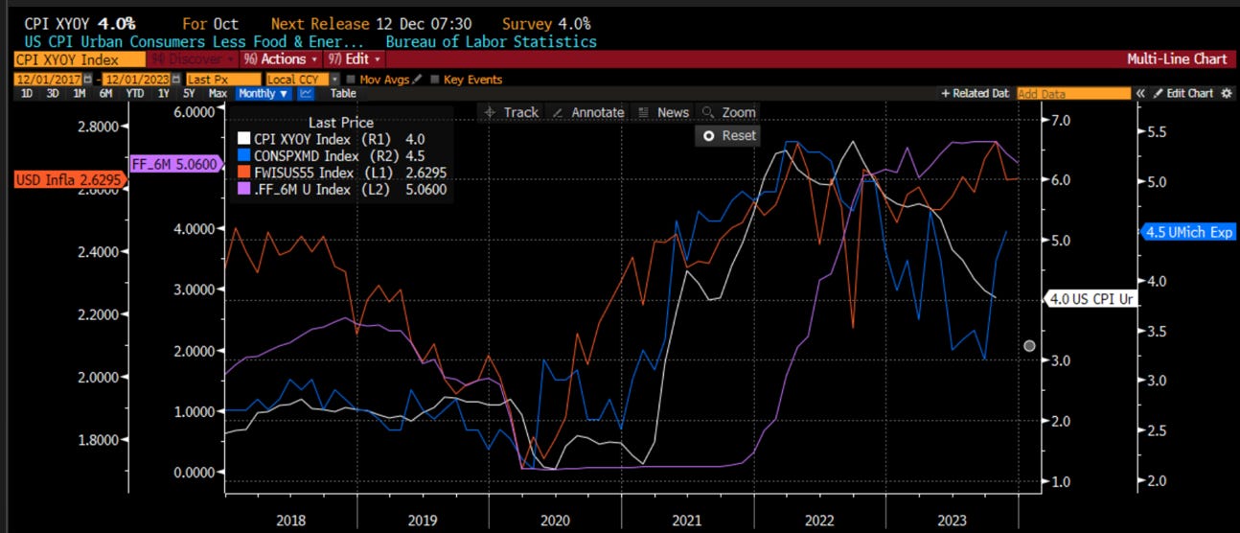Viewport: 1240px width, 533px height.
Task: Click the Next Release 12 Dec 07:30 text
Action: pos(374,23)
